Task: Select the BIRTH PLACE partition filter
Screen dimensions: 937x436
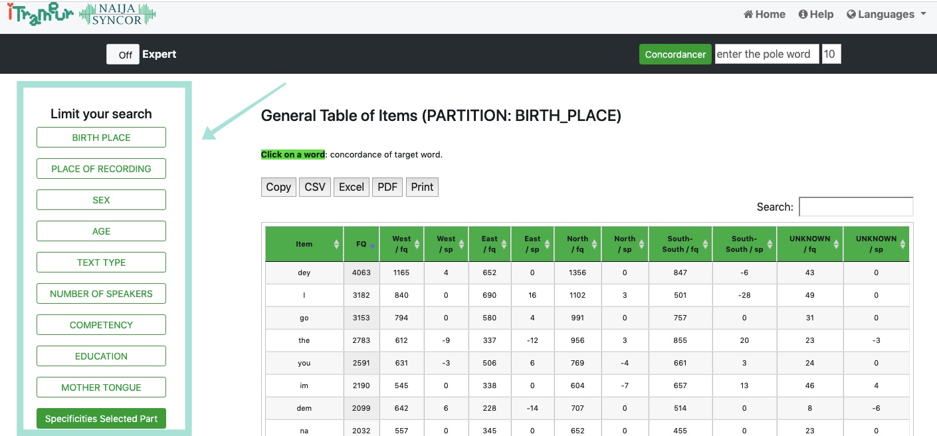Action: pyautogui.click(x=101, y=138)
